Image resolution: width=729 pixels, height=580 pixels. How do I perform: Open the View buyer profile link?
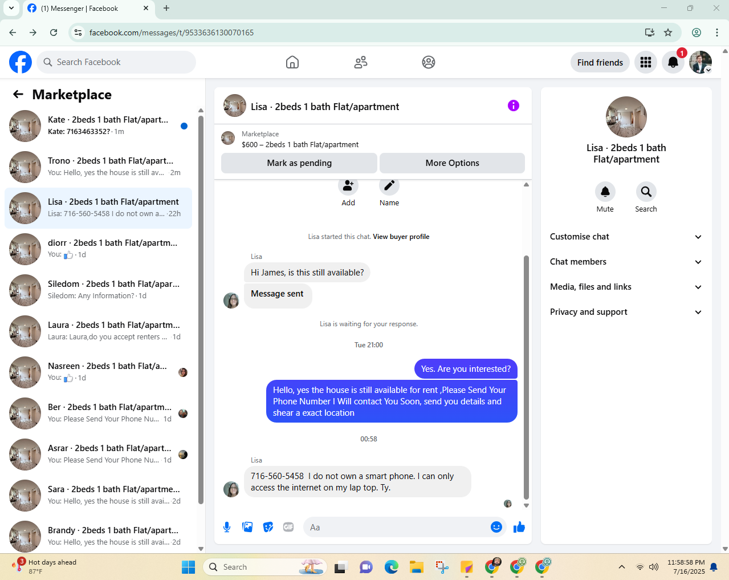coord(401,237)
